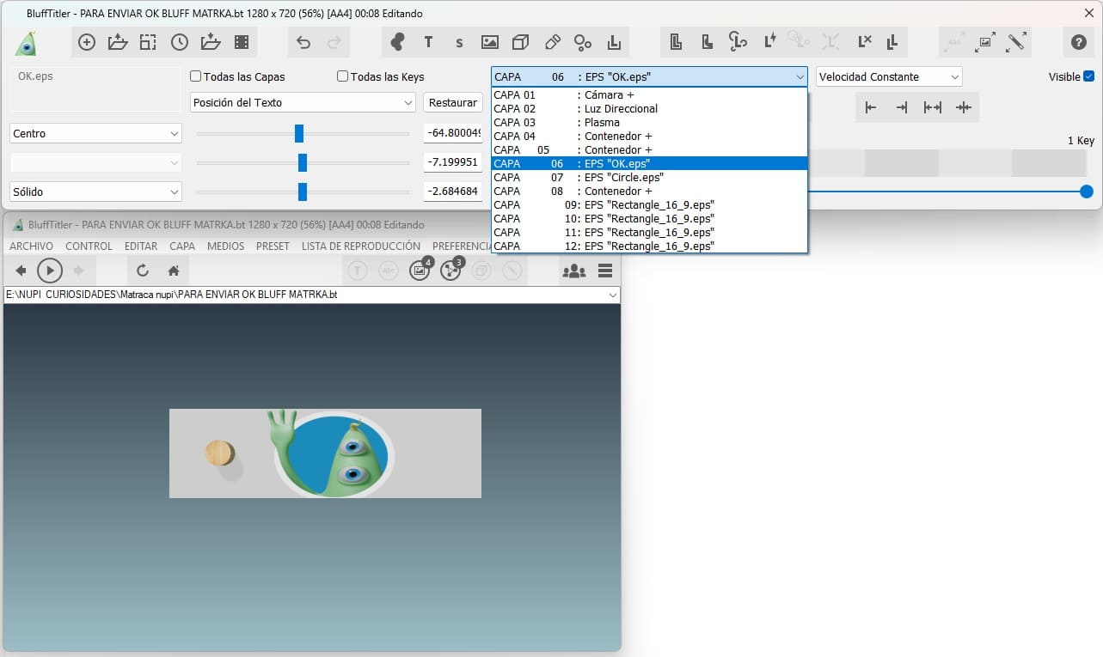
Task: Click the -7.199951 value input field
Action: tap(453, 162)
